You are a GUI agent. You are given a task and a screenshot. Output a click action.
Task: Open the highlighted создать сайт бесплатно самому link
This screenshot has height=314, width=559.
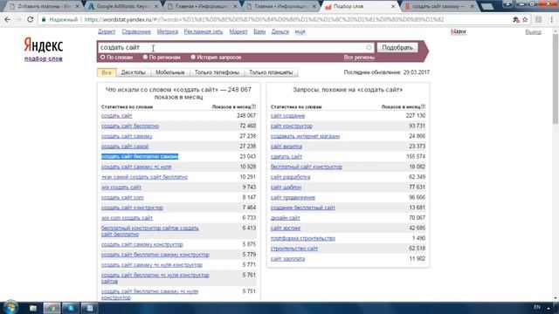pos(140,157)
